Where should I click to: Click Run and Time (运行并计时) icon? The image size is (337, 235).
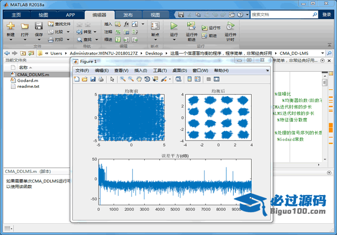click(x=230, y=26)
